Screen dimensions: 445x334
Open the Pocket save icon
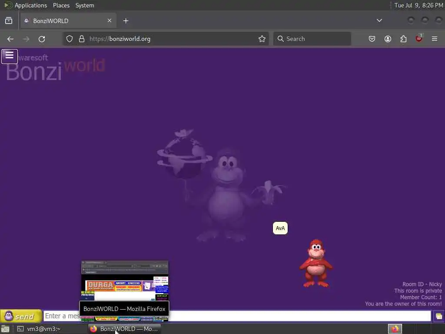[372, 39]
